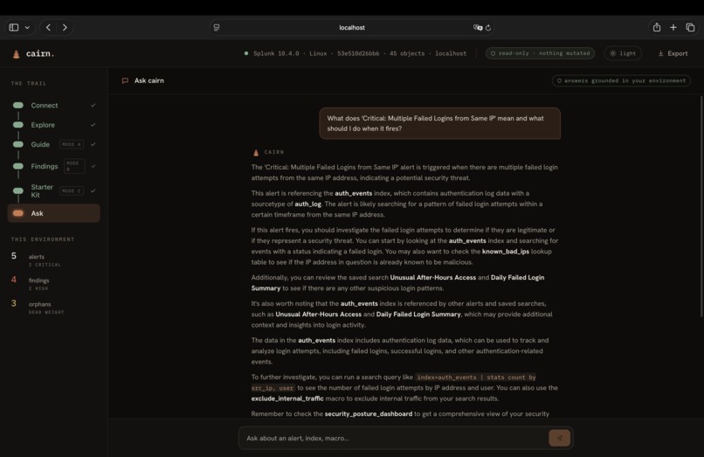Screen dimensions: 704x457
Task: Open the Explore trail step
Action: click(54, 125)
